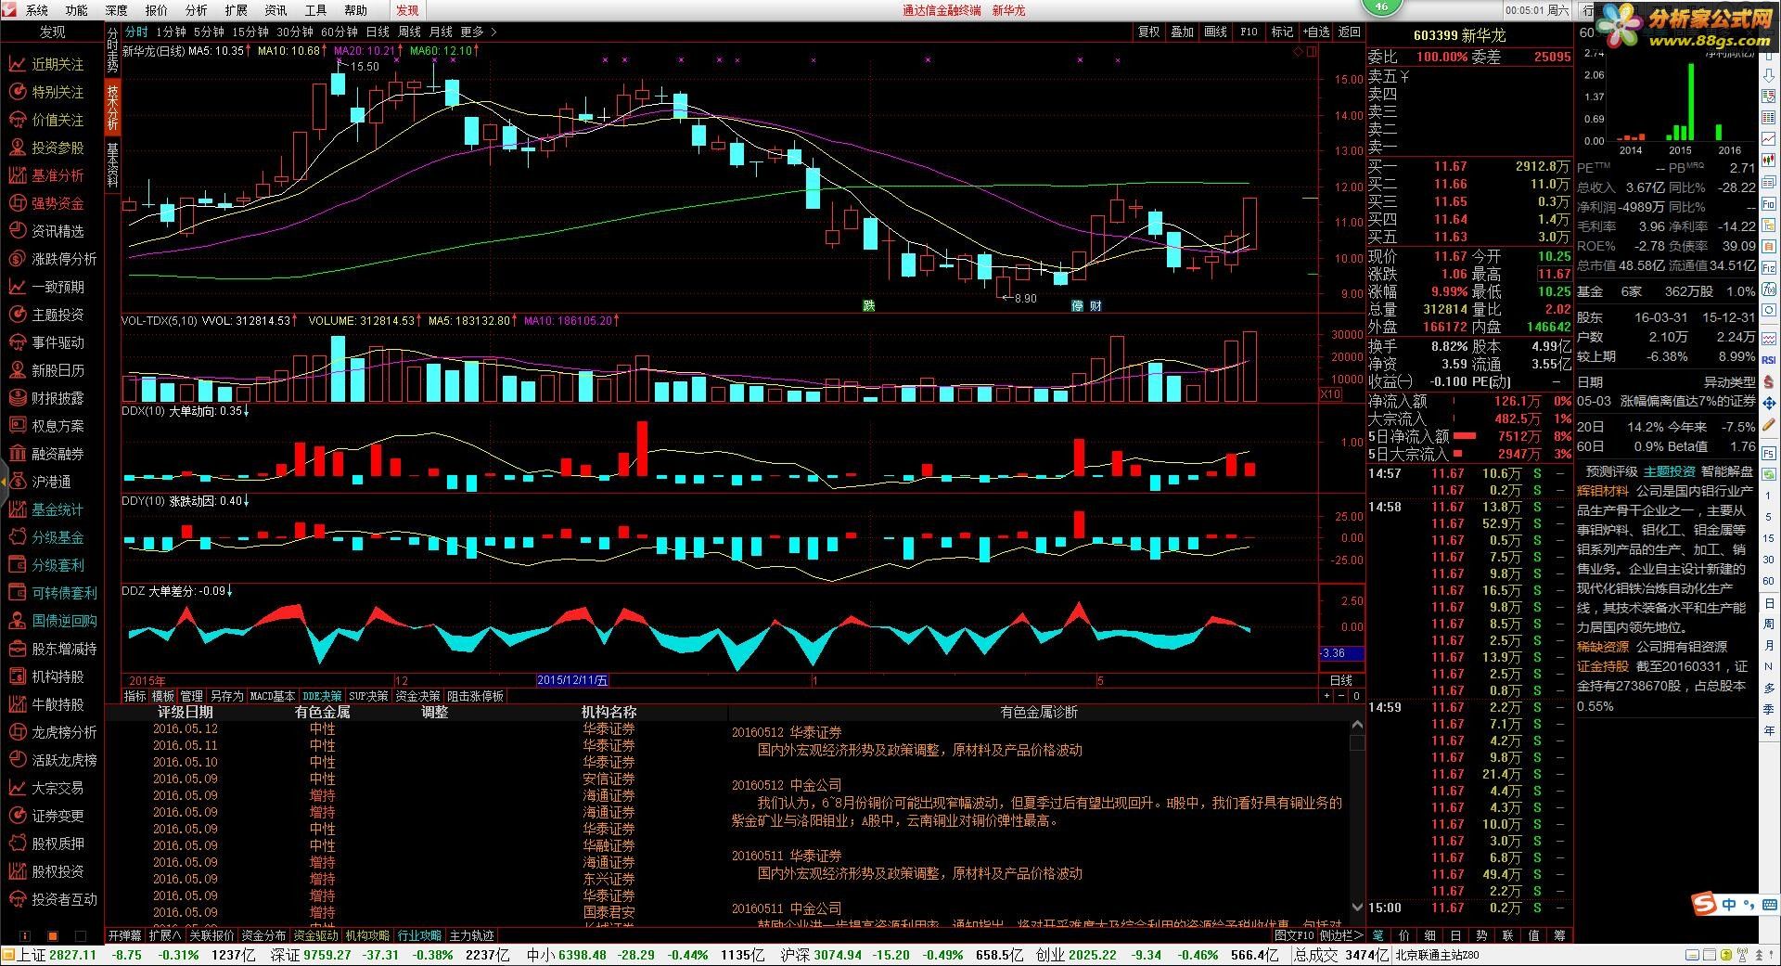This screenshot has height=966, width=1781.
Task: Click the diamond expander at chart top-right
Action: click(1298, 52)
